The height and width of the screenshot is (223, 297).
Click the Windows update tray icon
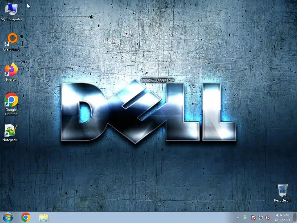(245, 217)
